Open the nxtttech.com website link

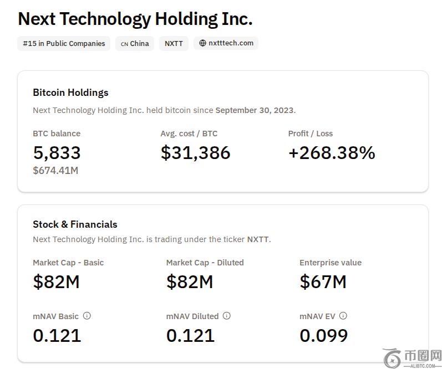pos(231,43)
